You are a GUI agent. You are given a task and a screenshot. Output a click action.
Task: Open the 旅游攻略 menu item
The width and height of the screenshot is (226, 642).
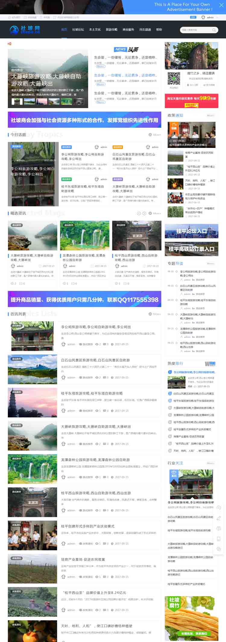click(x=111, y=30)
